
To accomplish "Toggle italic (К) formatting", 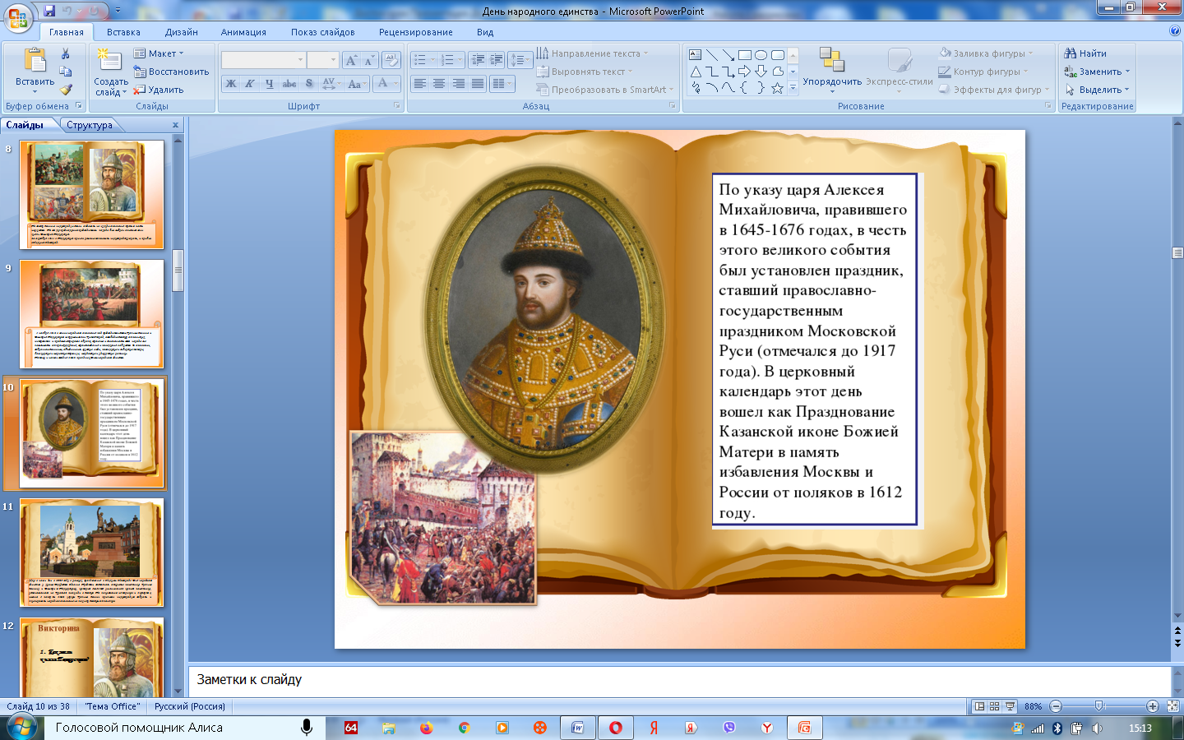I will click(x=250, y=84).
